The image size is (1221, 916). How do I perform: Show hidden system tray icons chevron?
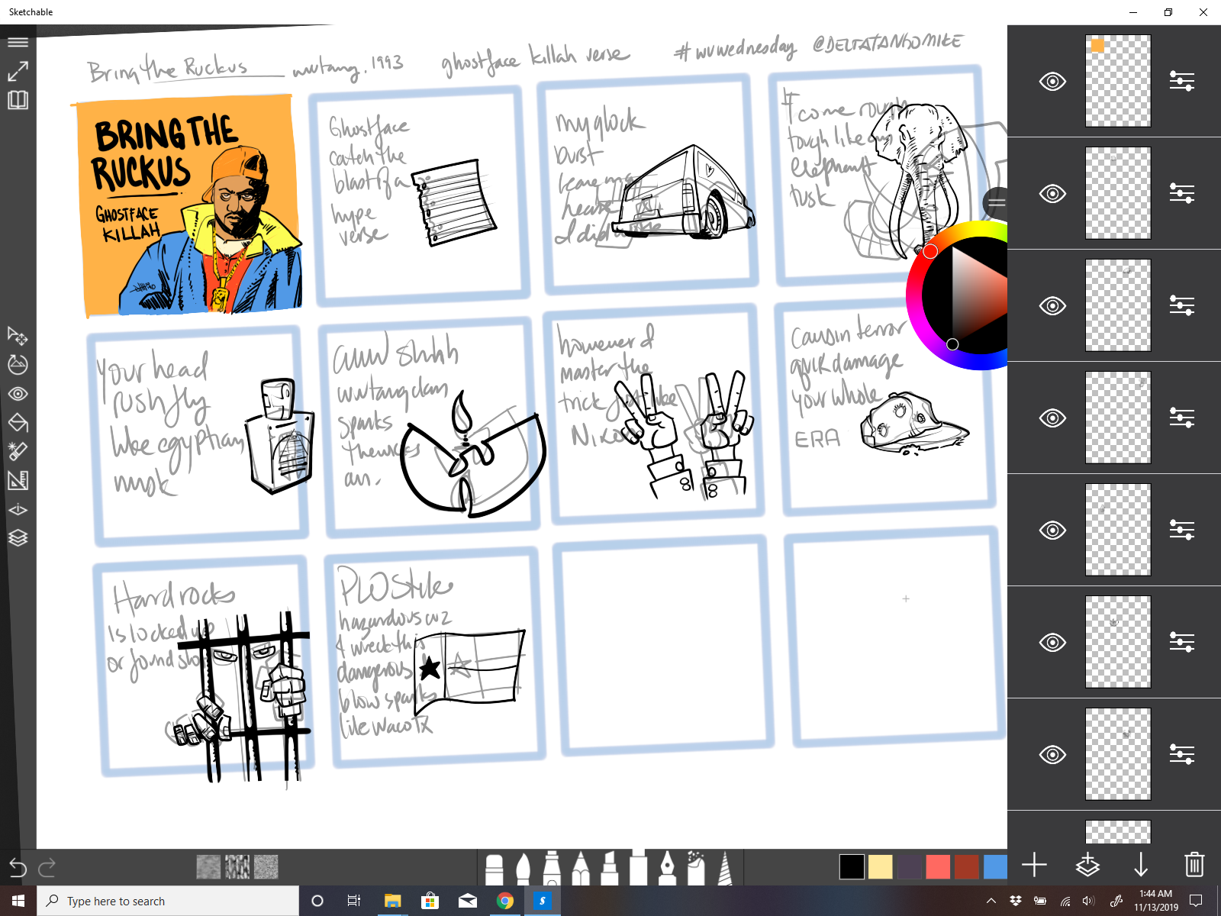click(991, 901)
